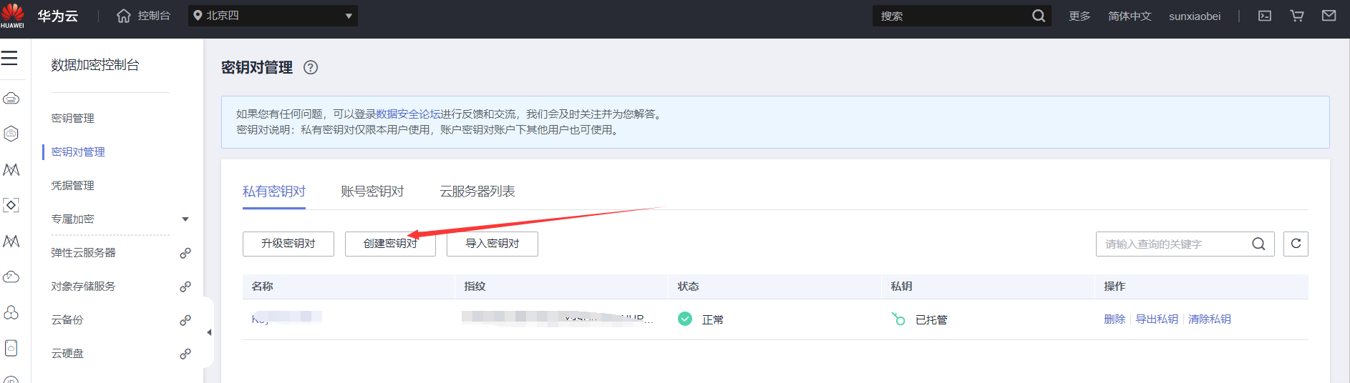This screenshot has width=1350, height=383.
Task: Click 导出私钥 for the key pair
Action: (x=1157, y=319)
